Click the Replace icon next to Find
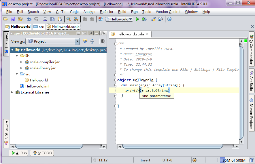Viewport: 255px width, 164px height. [x=76, y=19]
